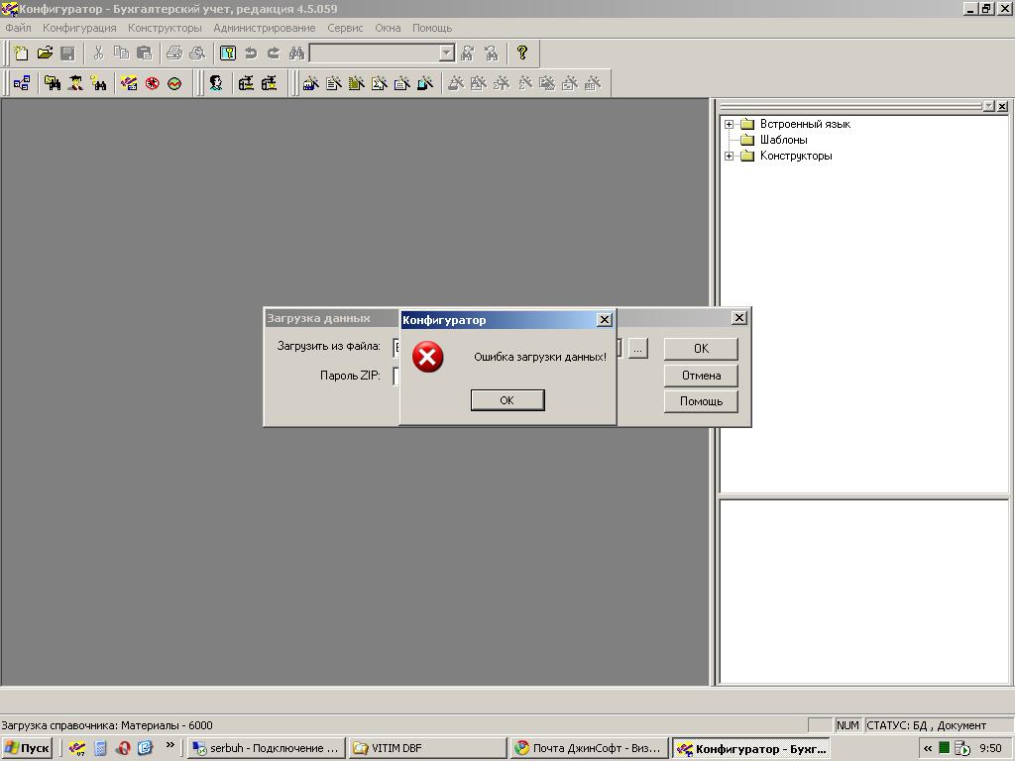Click the New document toolbar icon
The height and width of the screenshot is (761, 1015).
pos(21,54)
